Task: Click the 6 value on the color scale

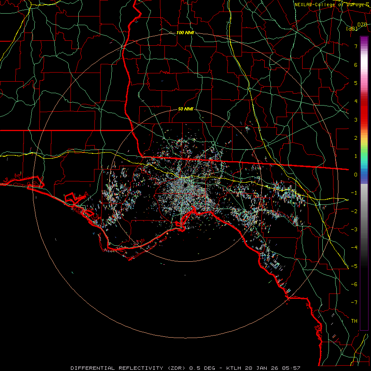Action: click(x=356, y=65)
